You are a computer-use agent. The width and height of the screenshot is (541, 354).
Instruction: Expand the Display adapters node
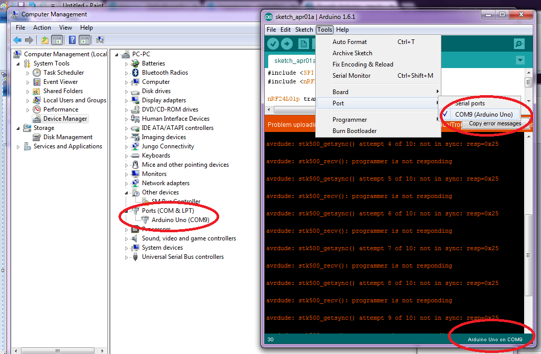pos(126,101)
